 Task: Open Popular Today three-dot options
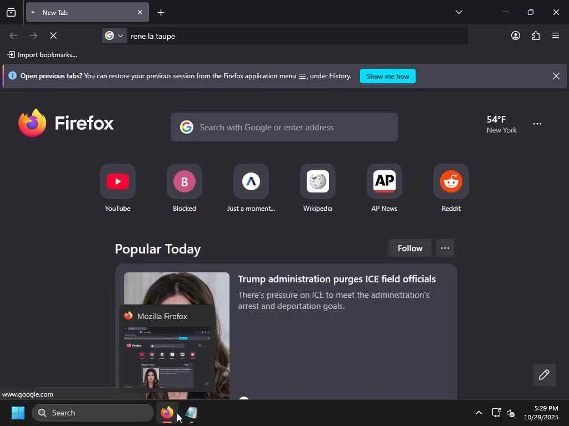coord(445,248)
